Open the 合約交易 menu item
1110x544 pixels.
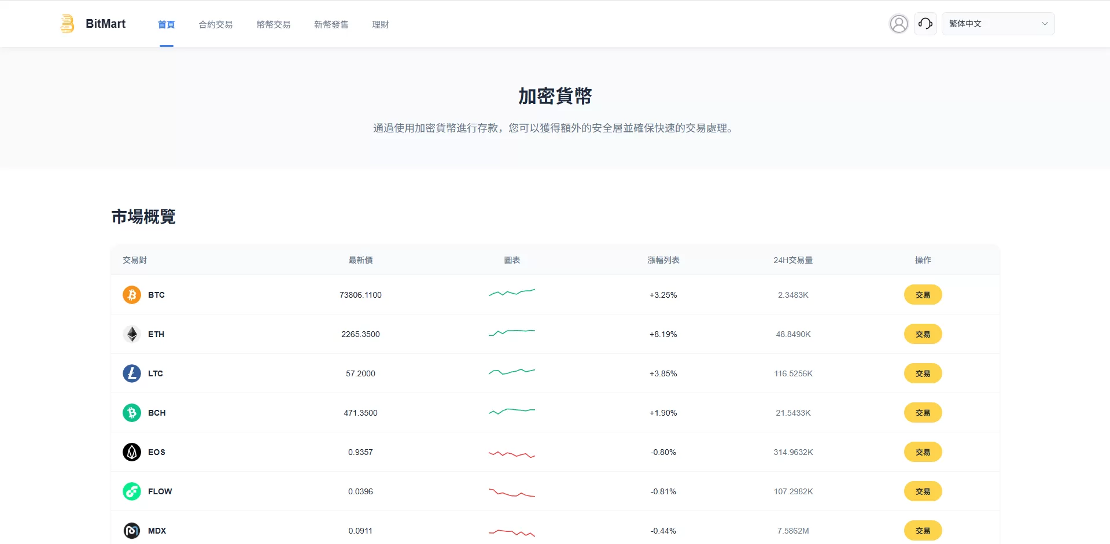pos(216,24)
